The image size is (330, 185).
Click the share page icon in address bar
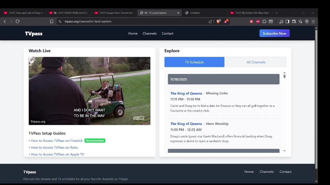point(210,22)
